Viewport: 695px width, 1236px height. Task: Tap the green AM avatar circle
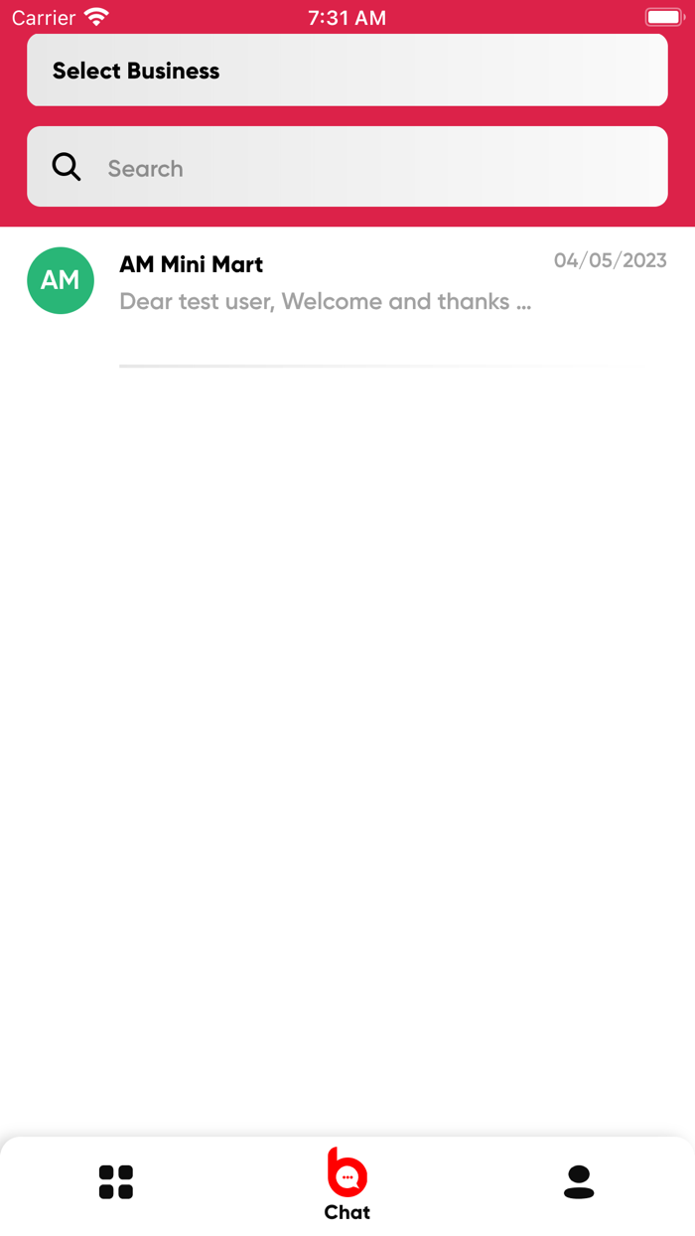(61, 280)
